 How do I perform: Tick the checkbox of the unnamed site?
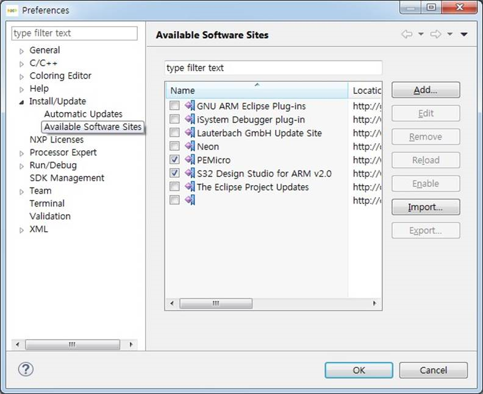[174, 200]
